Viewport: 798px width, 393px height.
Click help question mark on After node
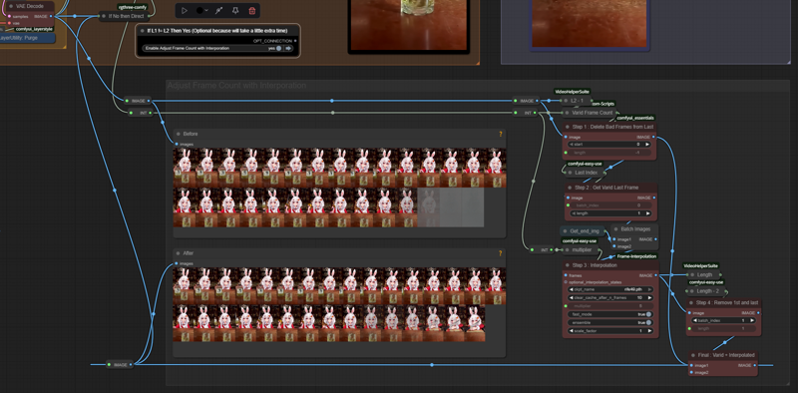pos(501,253)
